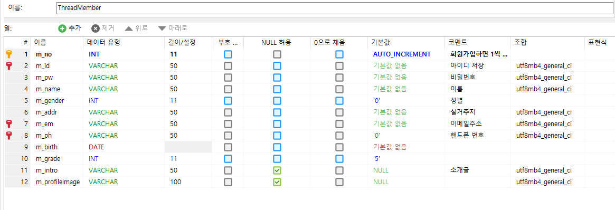Select the m_profileImage column name cell
615x210 pixels.
point(58,182)
